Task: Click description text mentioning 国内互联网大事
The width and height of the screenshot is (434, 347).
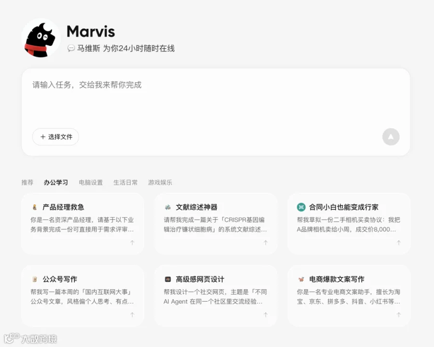Action: click(82, 297)
